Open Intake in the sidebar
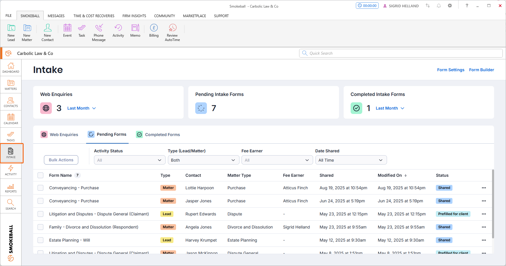The width and height of the screenshot is (506, 266). pos(11,153)
